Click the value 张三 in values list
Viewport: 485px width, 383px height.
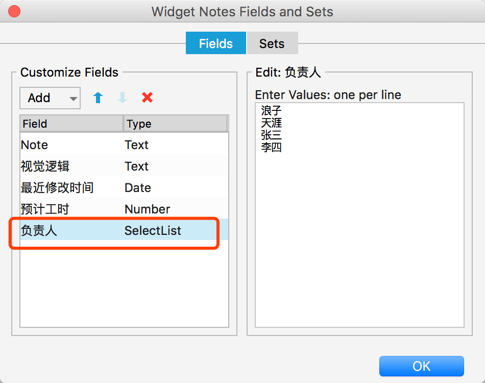pos(271,135)
